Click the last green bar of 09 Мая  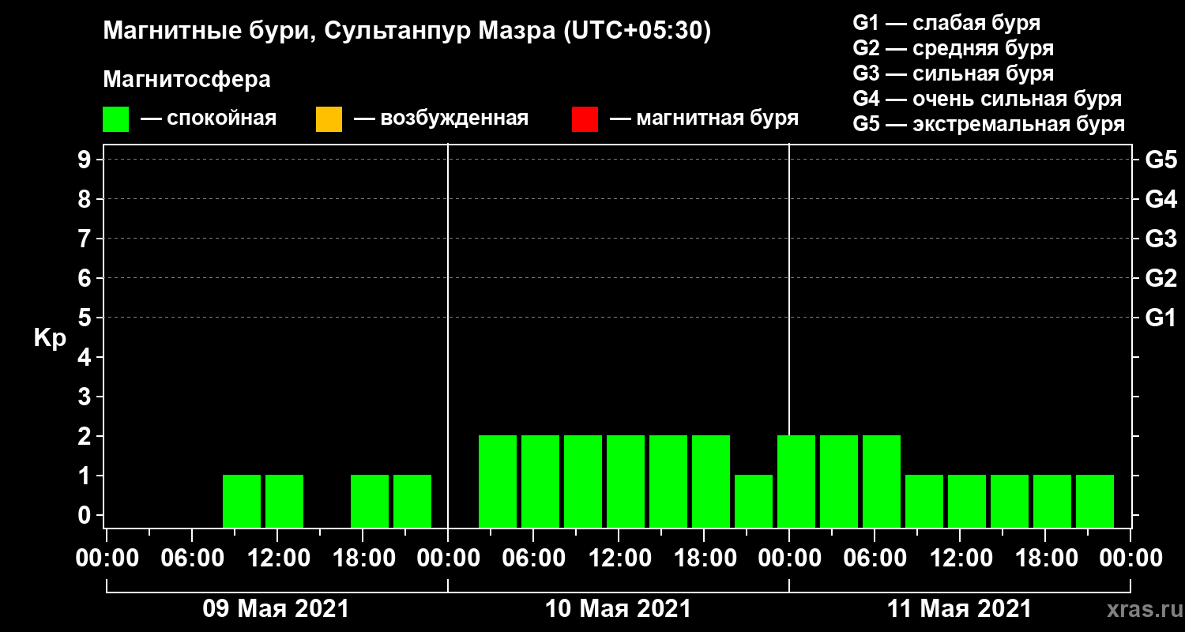[412, 502]
